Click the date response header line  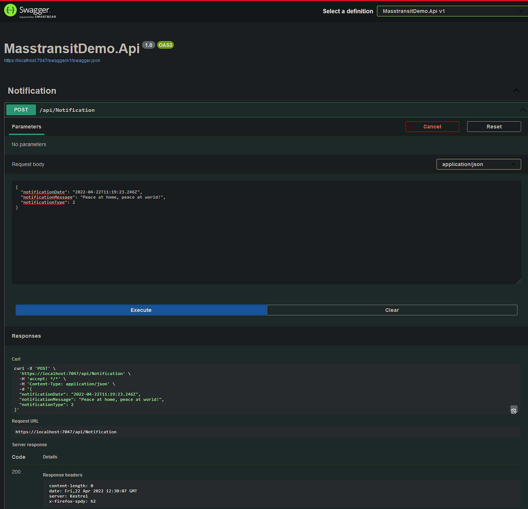click(x=93, y=491)
